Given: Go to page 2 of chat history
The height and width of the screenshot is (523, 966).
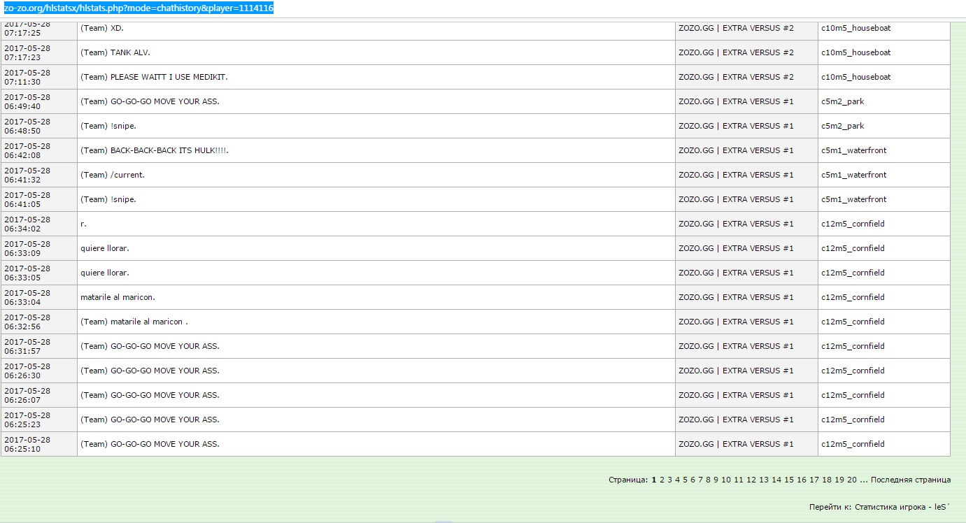Looking at the screenshot, I should click(662, 480).
